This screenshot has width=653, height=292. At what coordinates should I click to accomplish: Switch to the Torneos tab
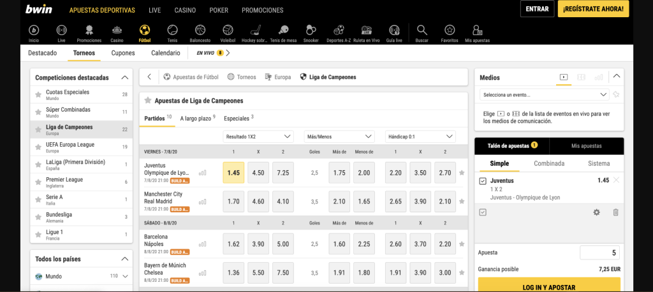click(84, 53)
